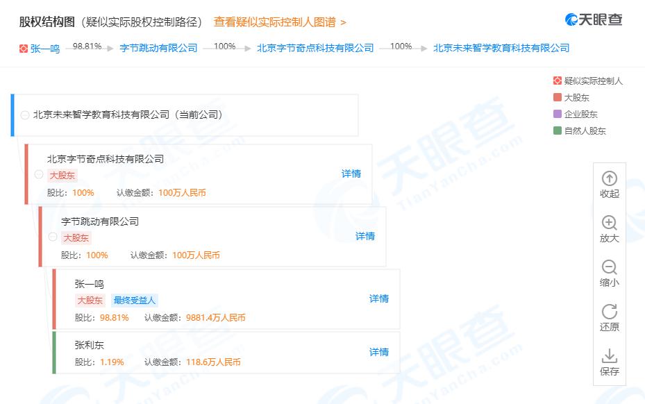The height and width of the screenshot is (404, 645).
Task: Collapse the 字节跳动有限公司 shareholder node
Action: click(53, 237)
